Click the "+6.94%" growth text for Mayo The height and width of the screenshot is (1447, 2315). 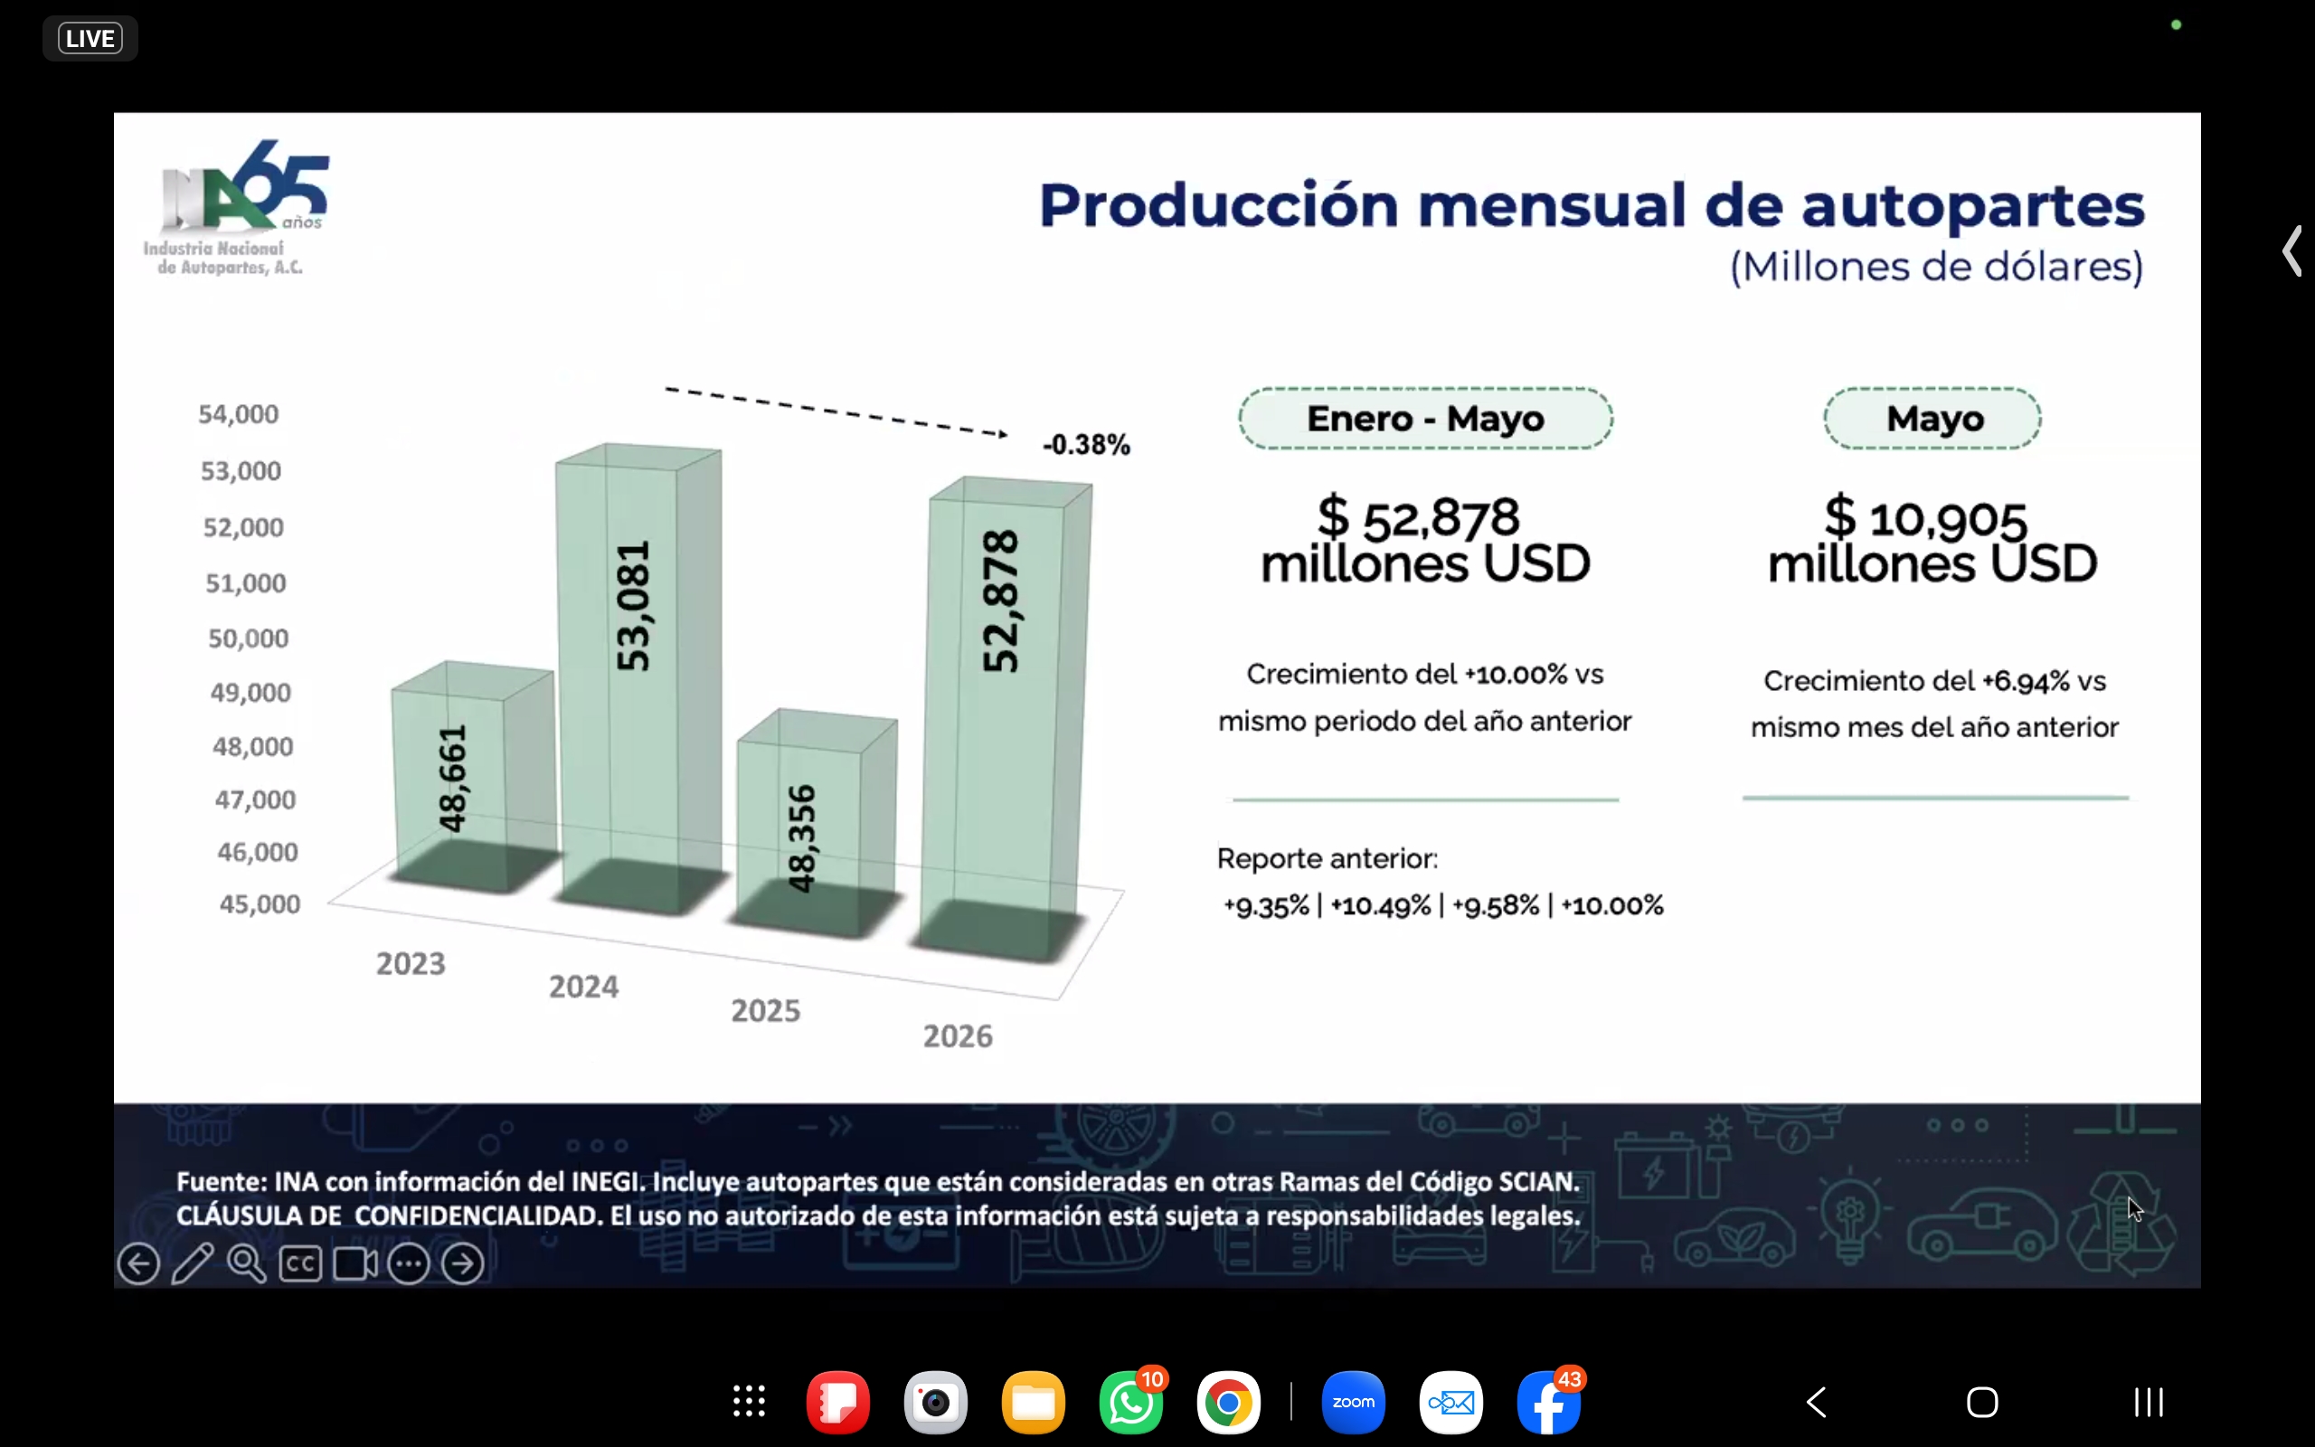pos(2027,682)
